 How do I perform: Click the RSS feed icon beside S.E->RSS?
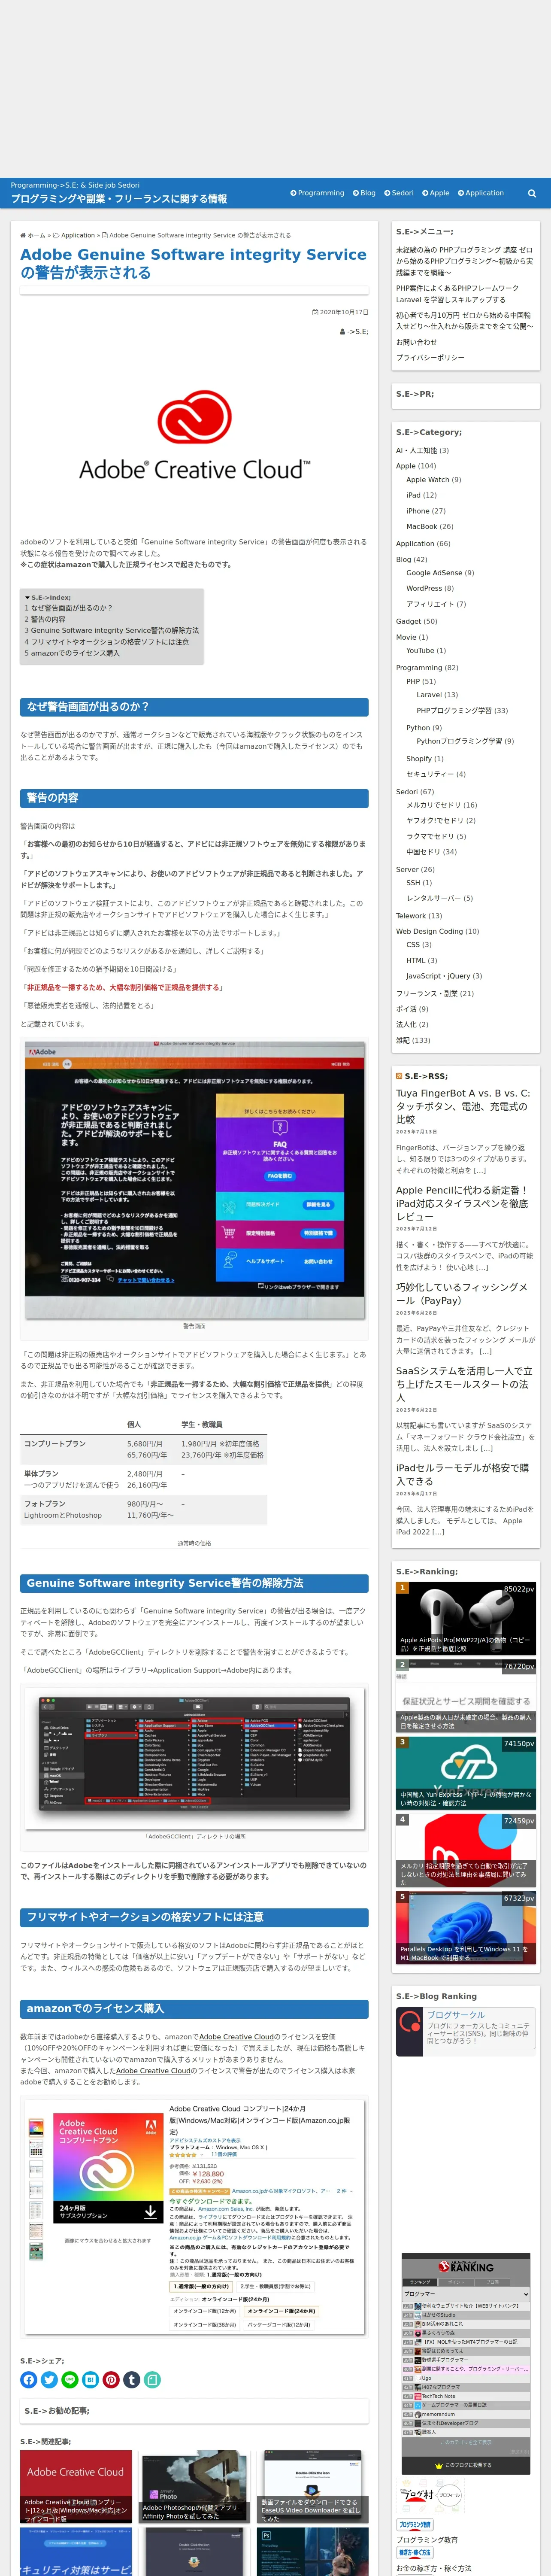399,1076
